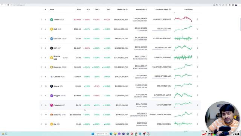
Task: Show the Market Cap info tooltip icon
Action: pos(127,9)
